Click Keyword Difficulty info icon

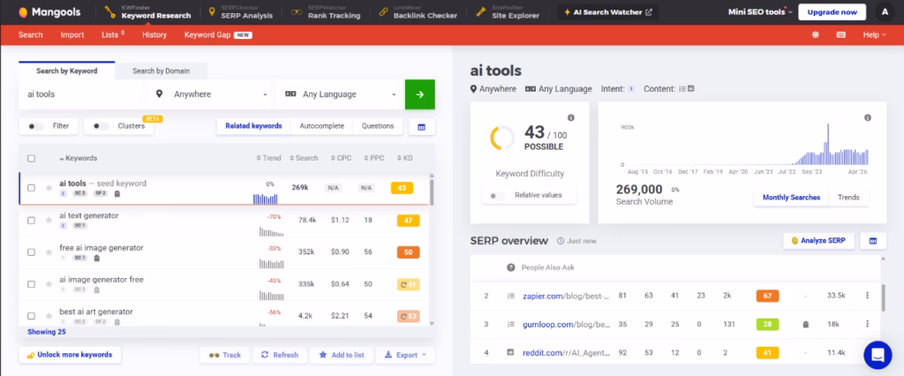coord(571,117)
